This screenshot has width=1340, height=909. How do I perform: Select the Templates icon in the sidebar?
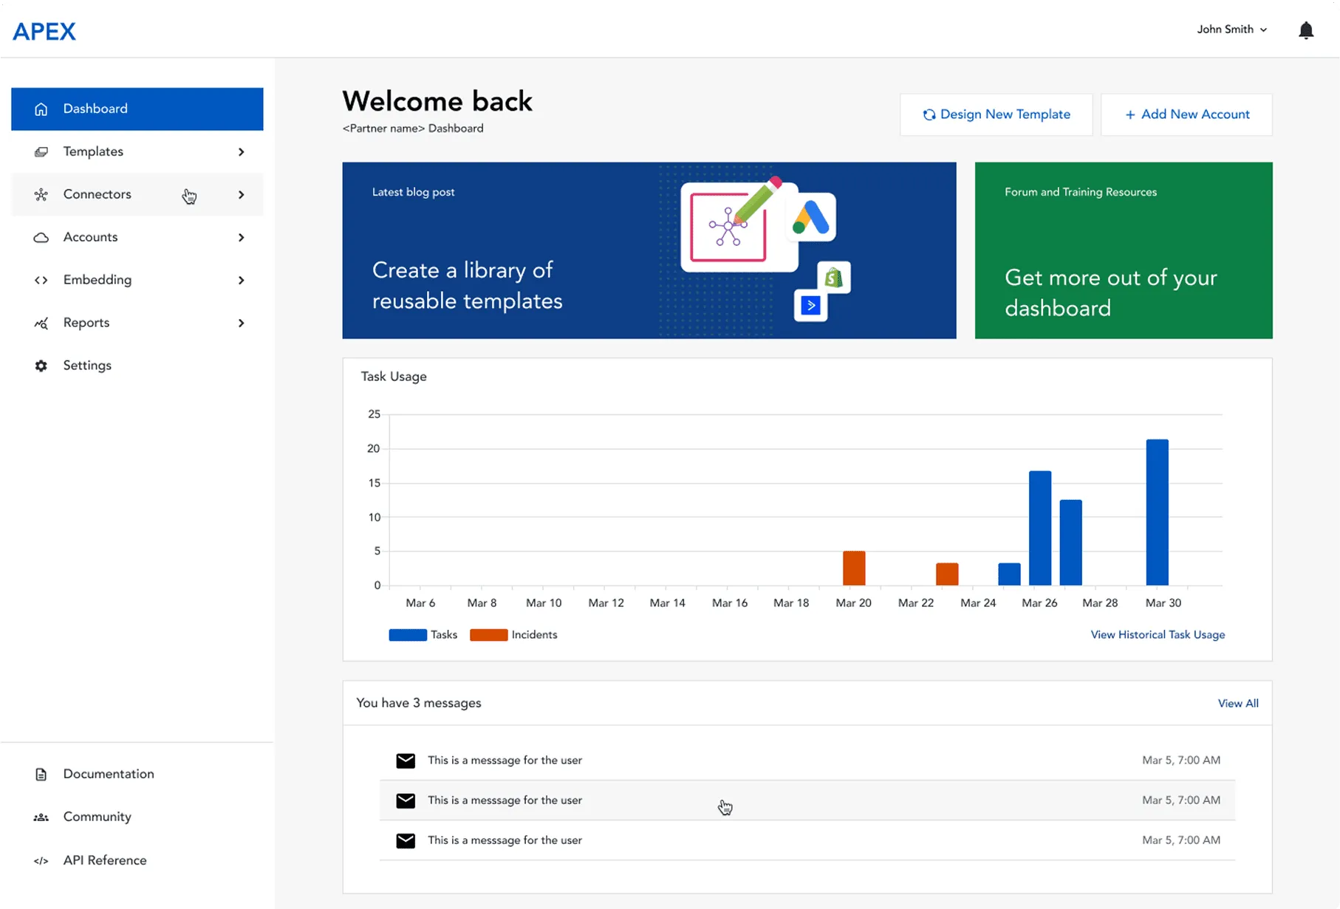pyautogui.click(x=41, y=151)
